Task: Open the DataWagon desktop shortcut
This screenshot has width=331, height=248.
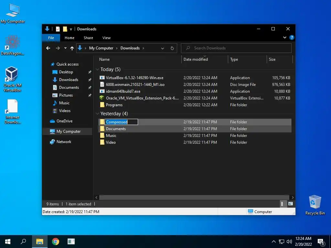Action: pyautogui.click(x=13, y=45)
